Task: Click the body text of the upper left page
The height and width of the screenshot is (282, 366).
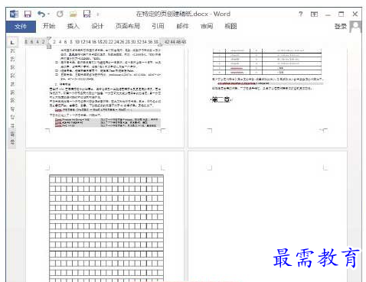Action: [x=105, y=88]
